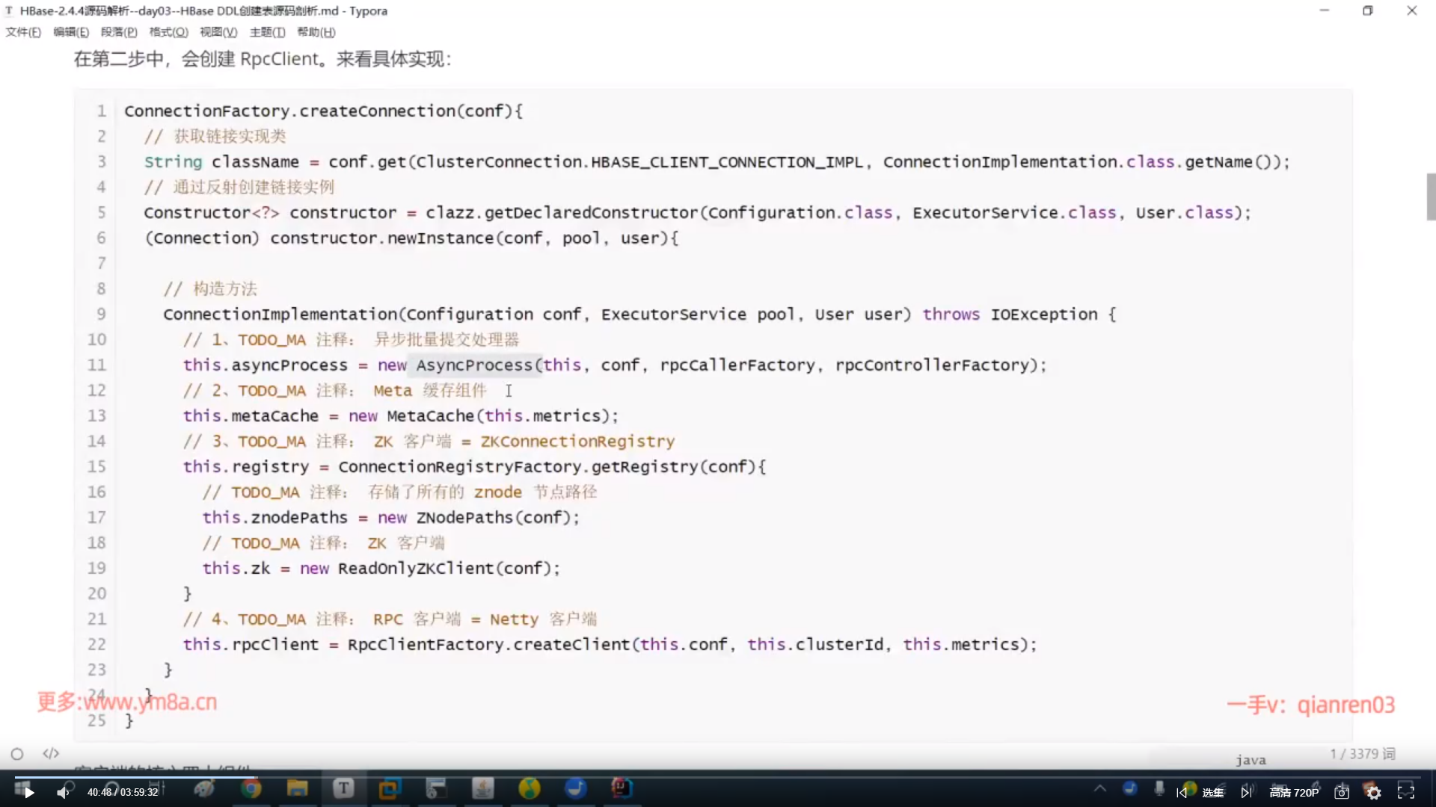Click the document vertical scrollbar
The image size is (1436, 807).
(x=1431, y=197)
